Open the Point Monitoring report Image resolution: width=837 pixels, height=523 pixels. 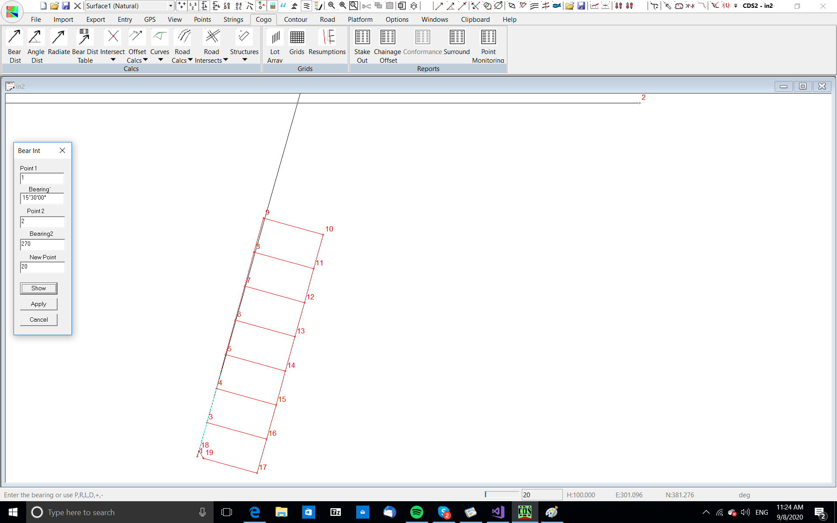click(488, 37)
